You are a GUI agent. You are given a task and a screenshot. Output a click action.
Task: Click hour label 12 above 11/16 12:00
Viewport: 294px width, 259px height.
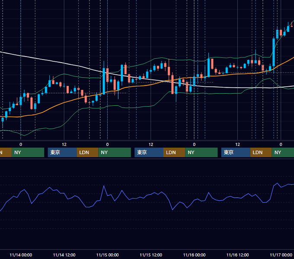(237, 145)
